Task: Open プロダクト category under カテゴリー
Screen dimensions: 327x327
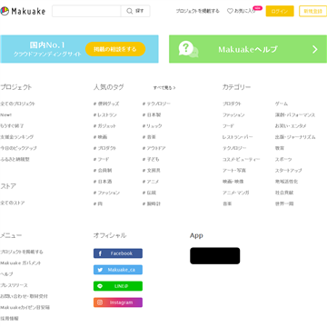Action: (232, 104)
